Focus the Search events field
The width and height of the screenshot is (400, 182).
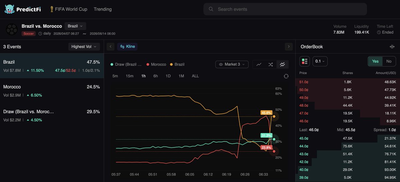(285, 9)
